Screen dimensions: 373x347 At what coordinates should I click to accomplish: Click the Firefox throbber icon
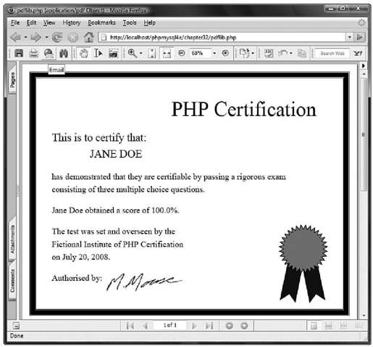pos(361,23)
